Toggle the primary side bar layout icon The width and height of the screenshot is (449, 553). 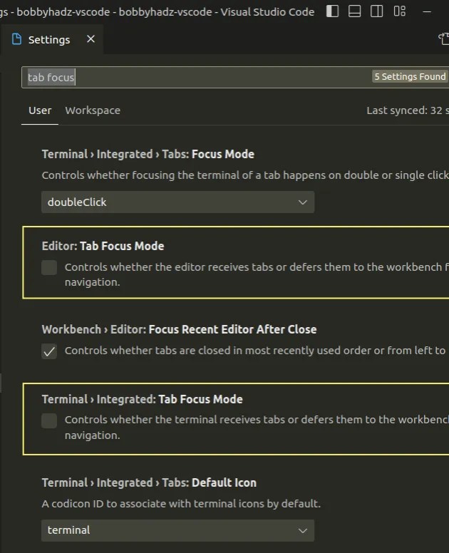(x=332, y=11)
